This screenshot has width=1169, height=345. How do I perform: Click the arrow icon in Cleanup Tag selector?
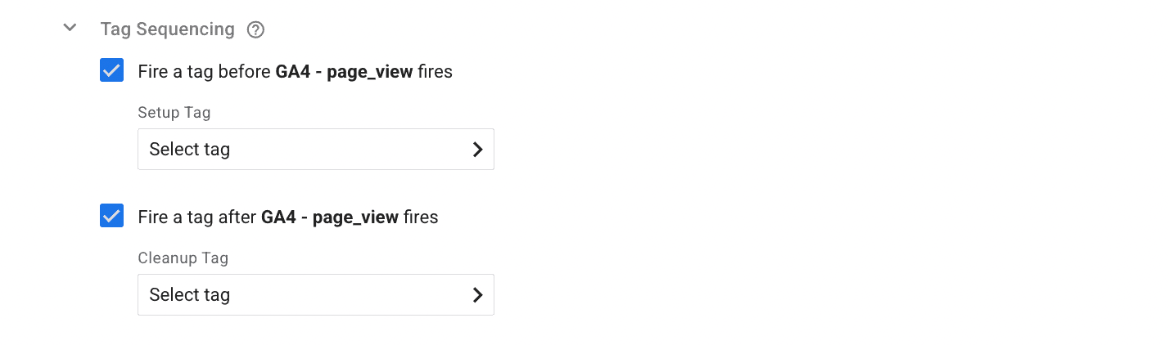pyautogui.click(x=478, y=295)
